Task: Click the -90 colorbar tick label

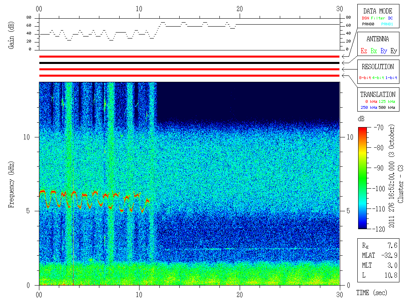Action: [x=379, y=168]
